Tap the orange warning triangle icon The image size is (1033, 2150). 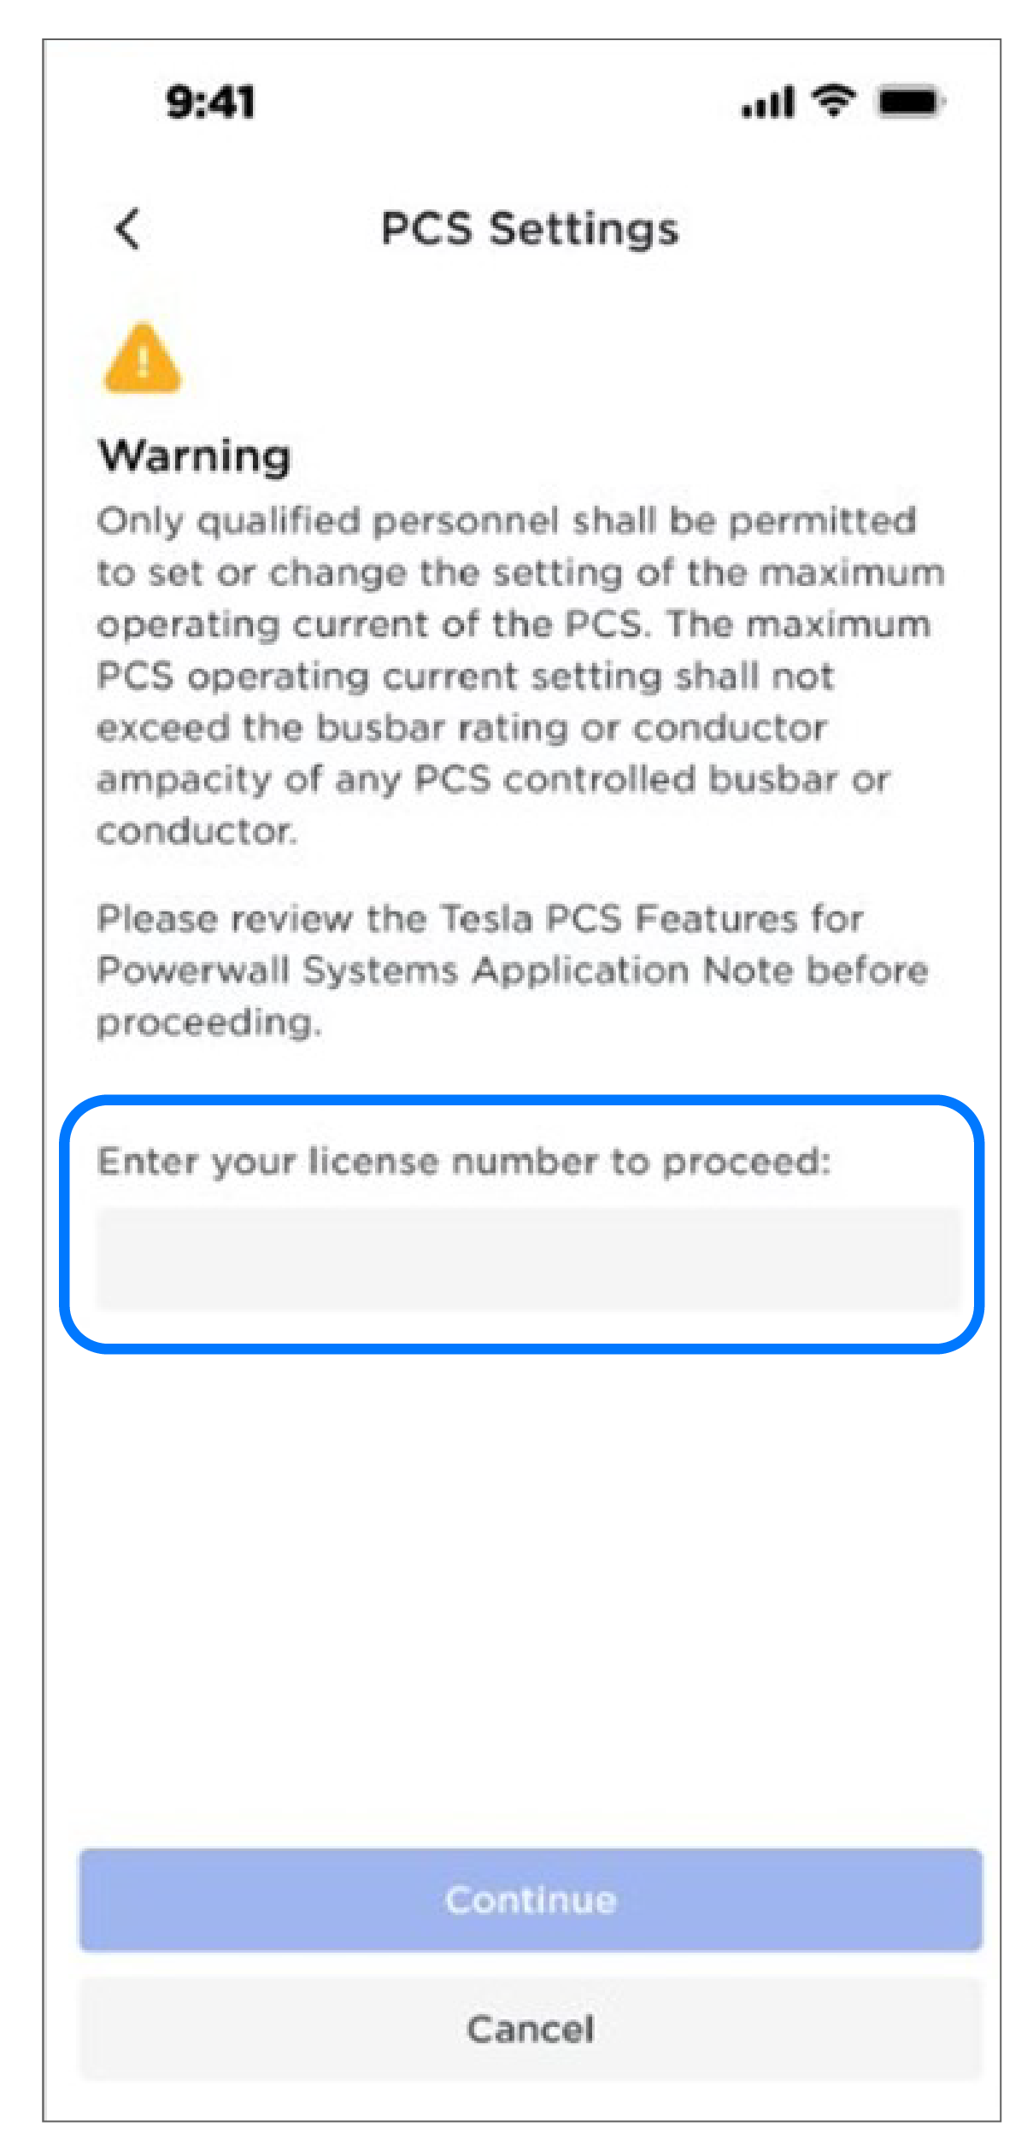pyautogui.click(x=143, y=359)
